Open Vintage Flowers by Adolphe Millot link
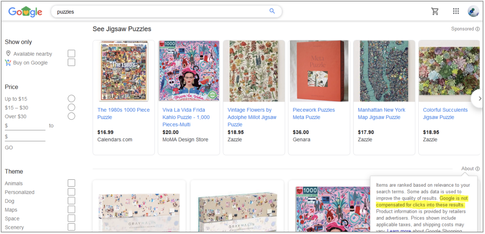This screenshot has width=485, height=234. (252, 117)
